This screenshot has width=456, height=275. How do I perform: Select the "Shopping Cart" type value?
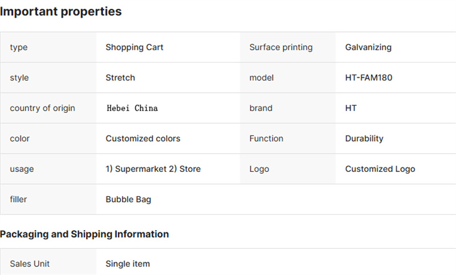pyautogui.click(x=135, y=47)
